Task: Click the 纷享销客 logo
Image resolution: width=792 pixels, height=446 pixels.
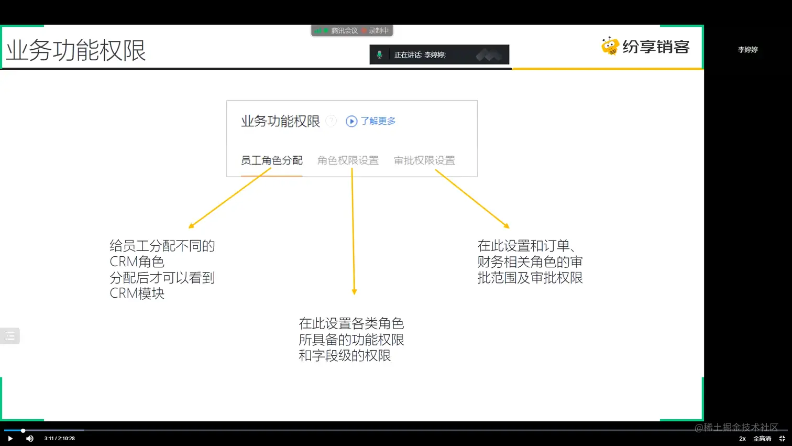Action: (x=645, y=47)
